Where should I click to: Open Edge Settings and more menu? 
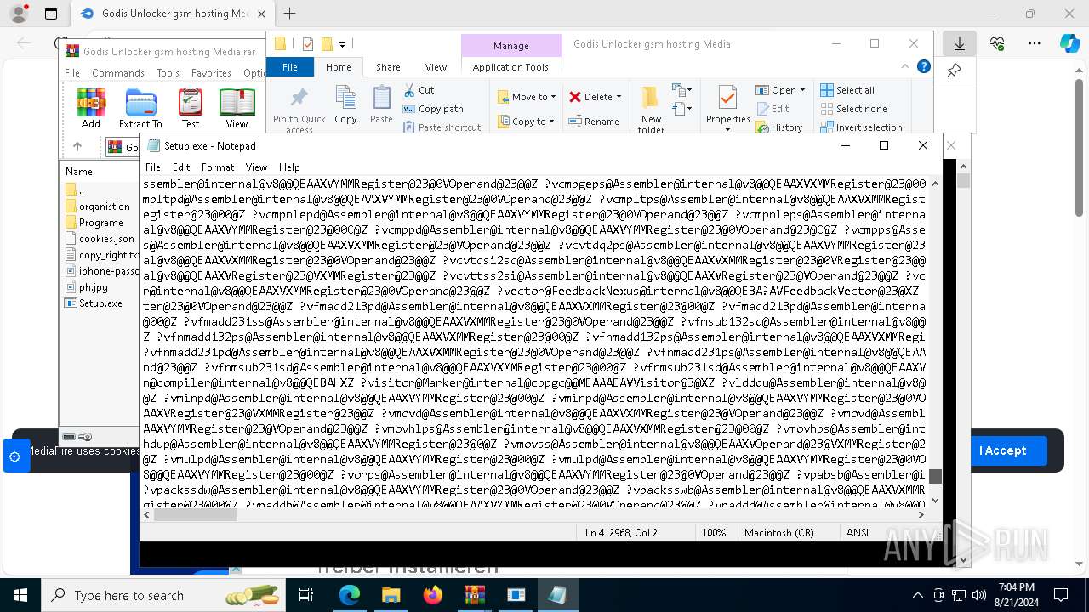(x=1034, y=43)
